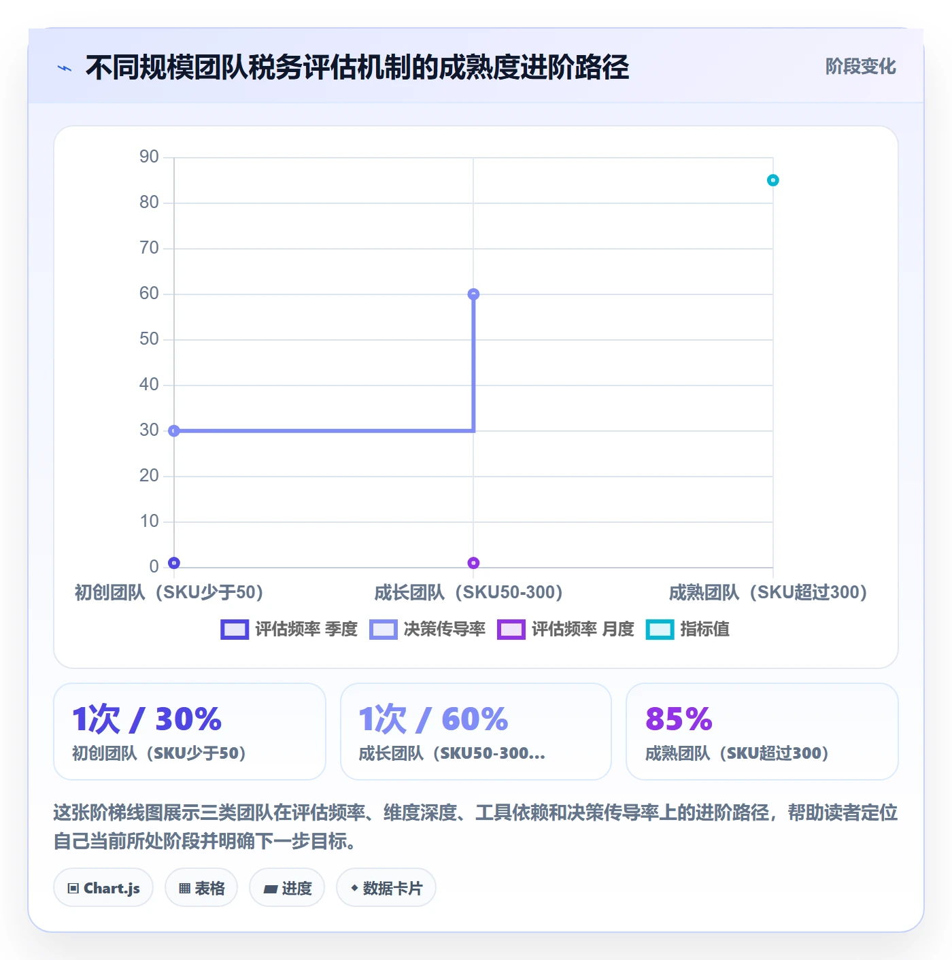Select the 30 data point for 初创团队
952x960 pixels.
[174, 430]
